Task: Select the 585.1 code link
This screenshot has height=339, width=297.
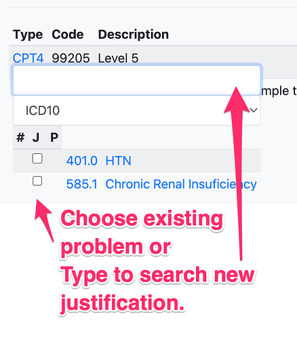Action: pos(82,184)
